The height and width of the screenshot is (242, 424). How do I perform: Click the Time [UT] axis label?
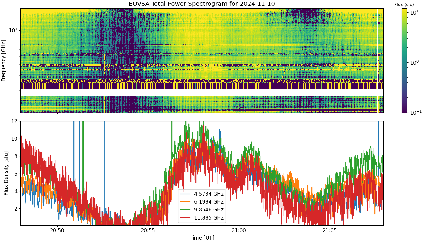click(x=202, y=238)
